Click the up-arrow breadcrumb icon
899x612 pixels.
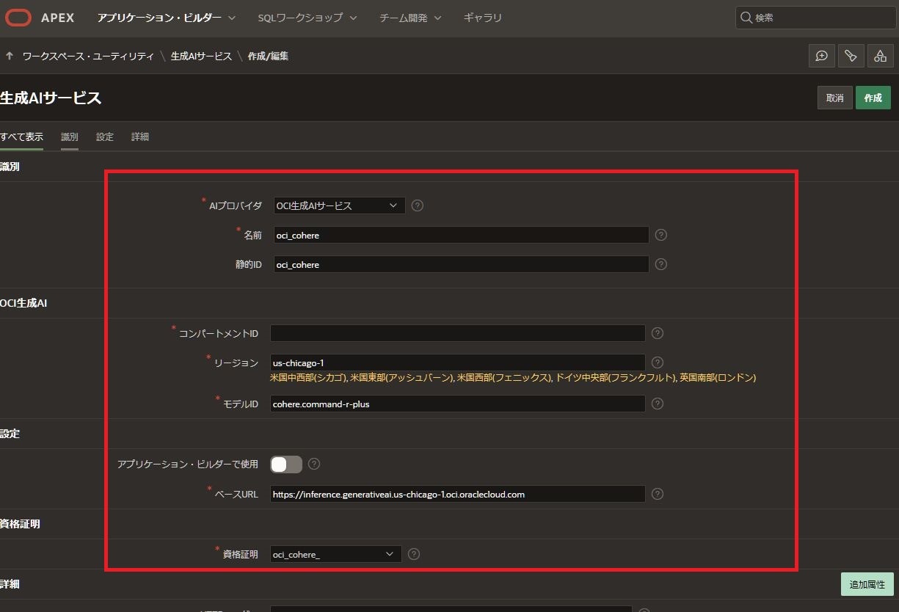10,56
